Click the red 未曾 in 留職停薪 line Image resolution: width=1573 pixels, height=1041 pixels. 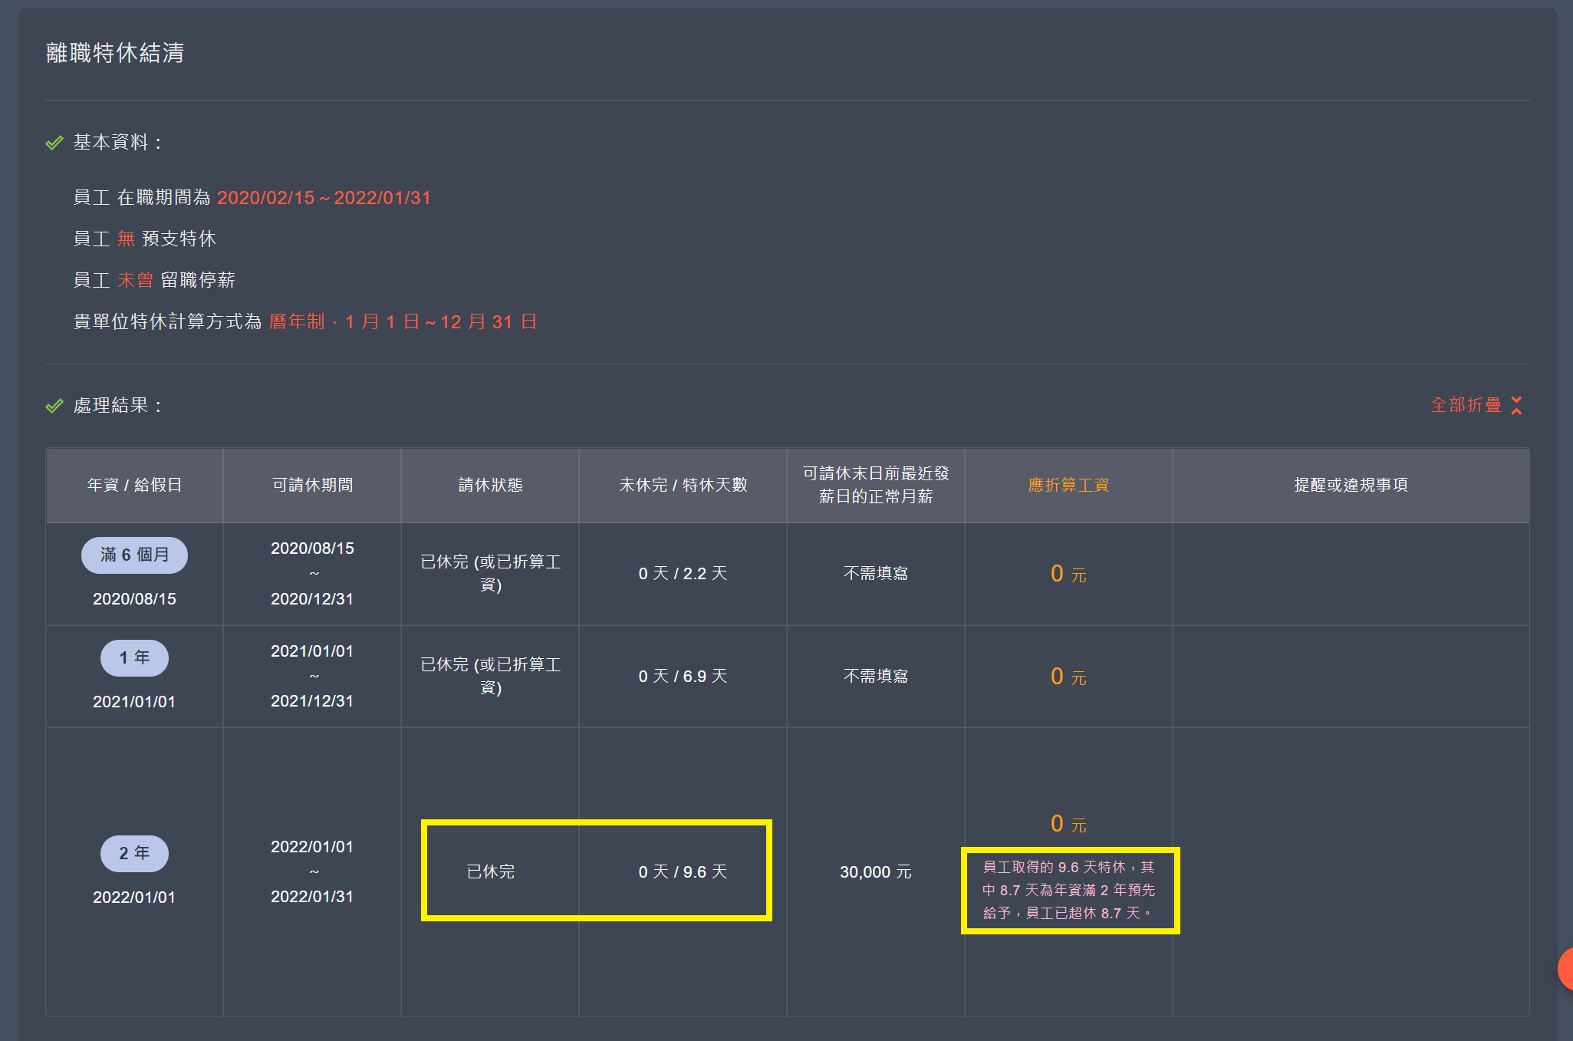point(135,280)
